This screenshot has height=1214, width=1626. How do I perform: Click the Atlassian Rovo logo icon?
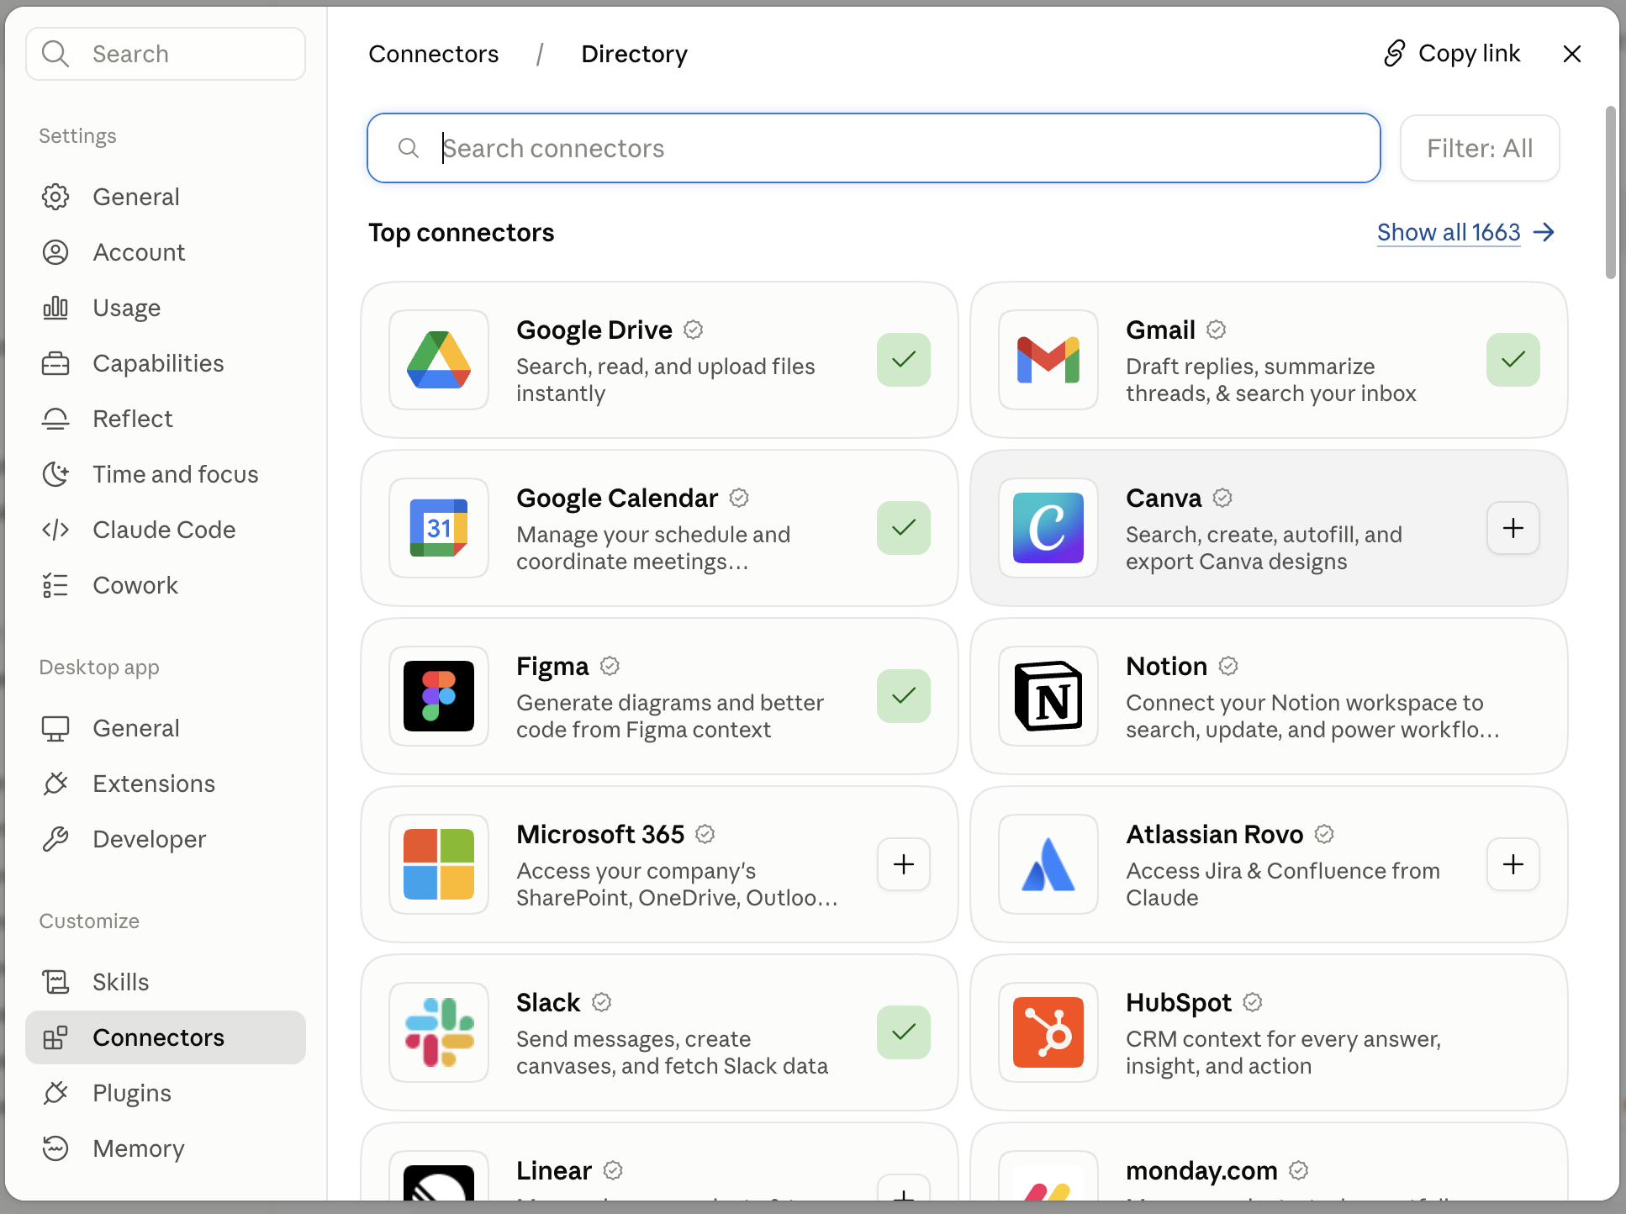(1048, 864)
